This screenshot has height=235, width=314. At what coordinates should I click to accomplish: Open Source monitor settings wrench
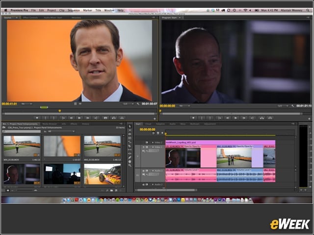click(x=138, y=104)
